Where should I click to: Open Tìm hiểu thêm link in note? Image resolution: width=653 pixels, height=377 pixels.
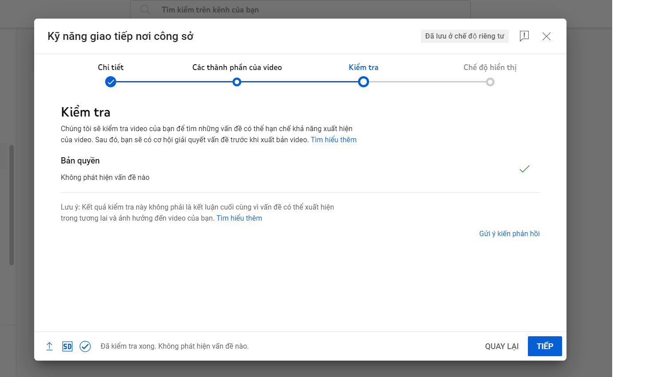(239, 218)
